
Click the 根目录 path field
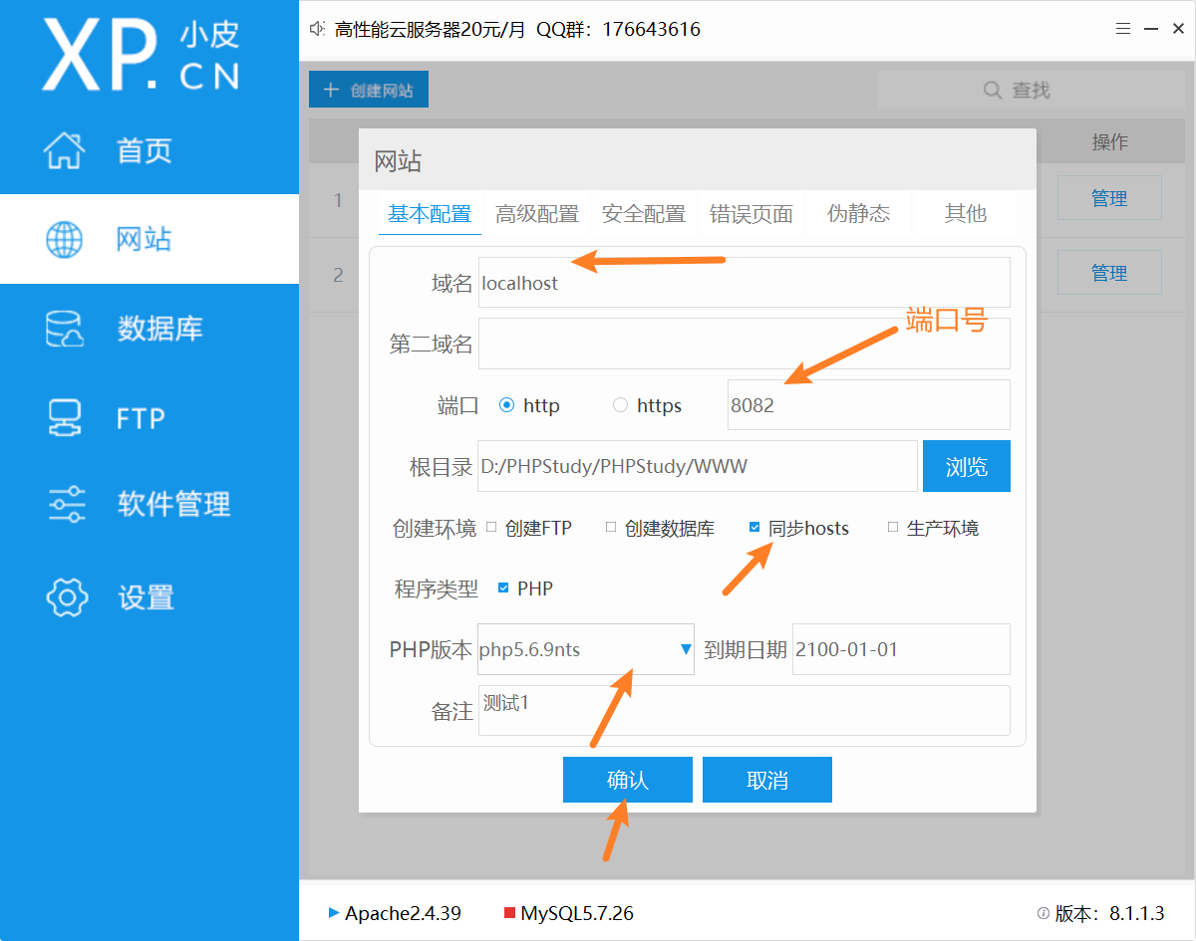tap(698, 466)
